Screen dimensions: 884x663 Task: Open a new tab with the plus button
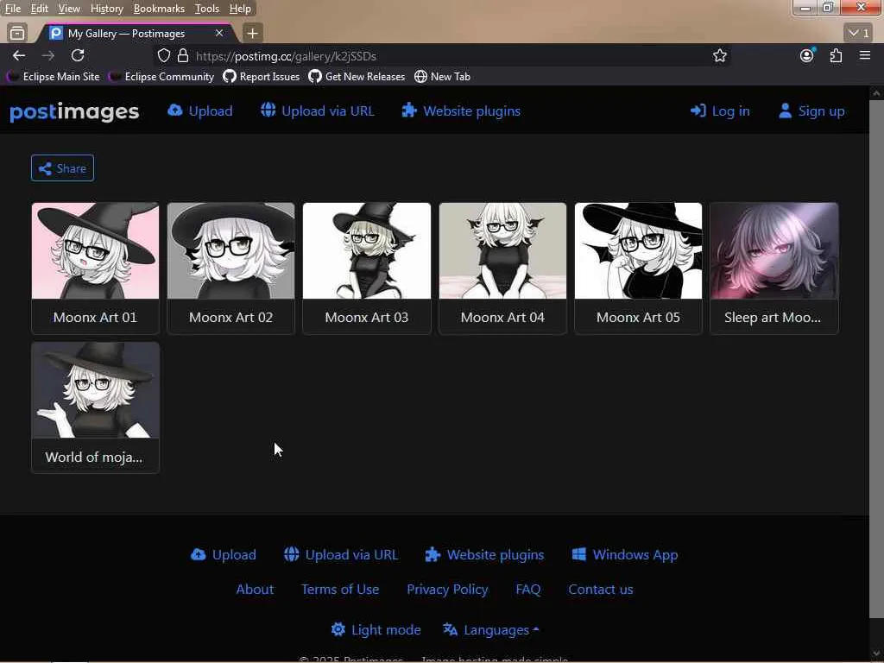click(x=253, y=34)
